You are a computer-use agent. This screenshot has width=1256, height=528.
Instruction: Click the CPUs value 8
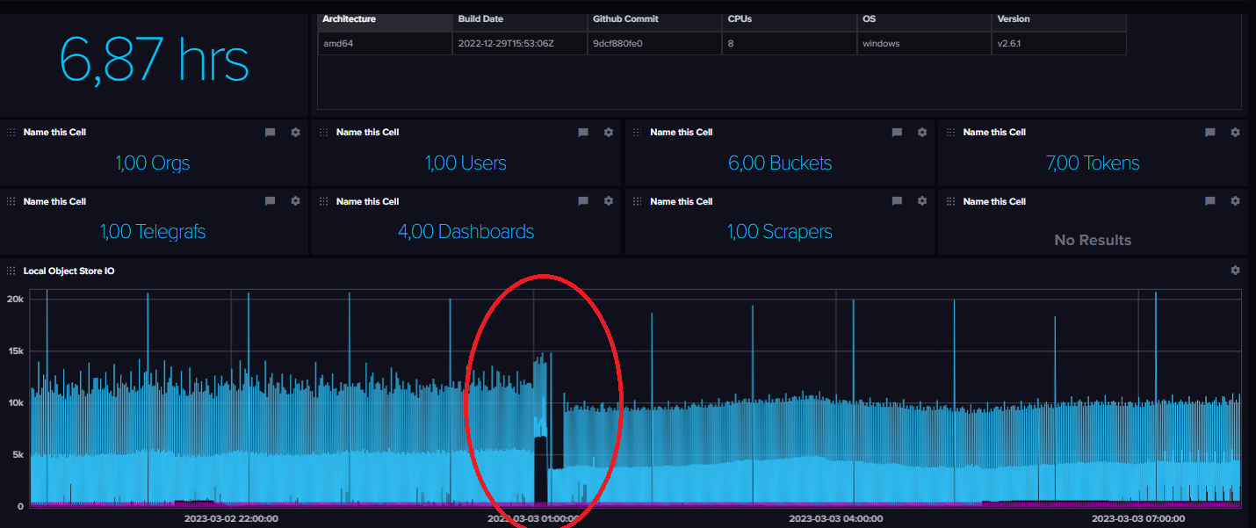(x=731, y=43)
